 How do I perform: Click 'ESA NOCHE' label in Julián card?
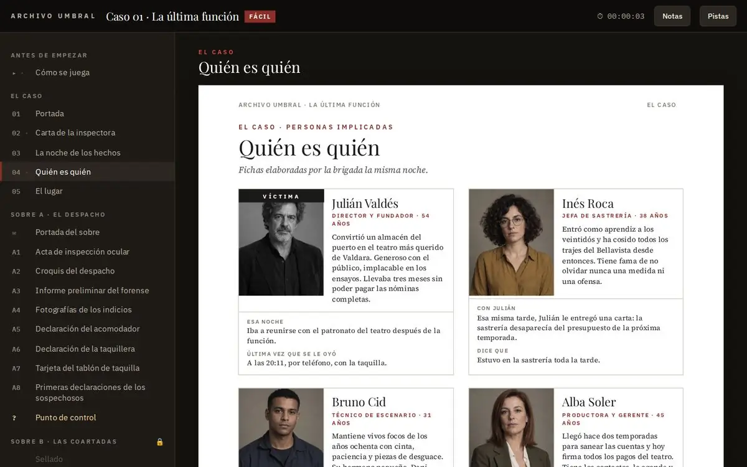265,322
